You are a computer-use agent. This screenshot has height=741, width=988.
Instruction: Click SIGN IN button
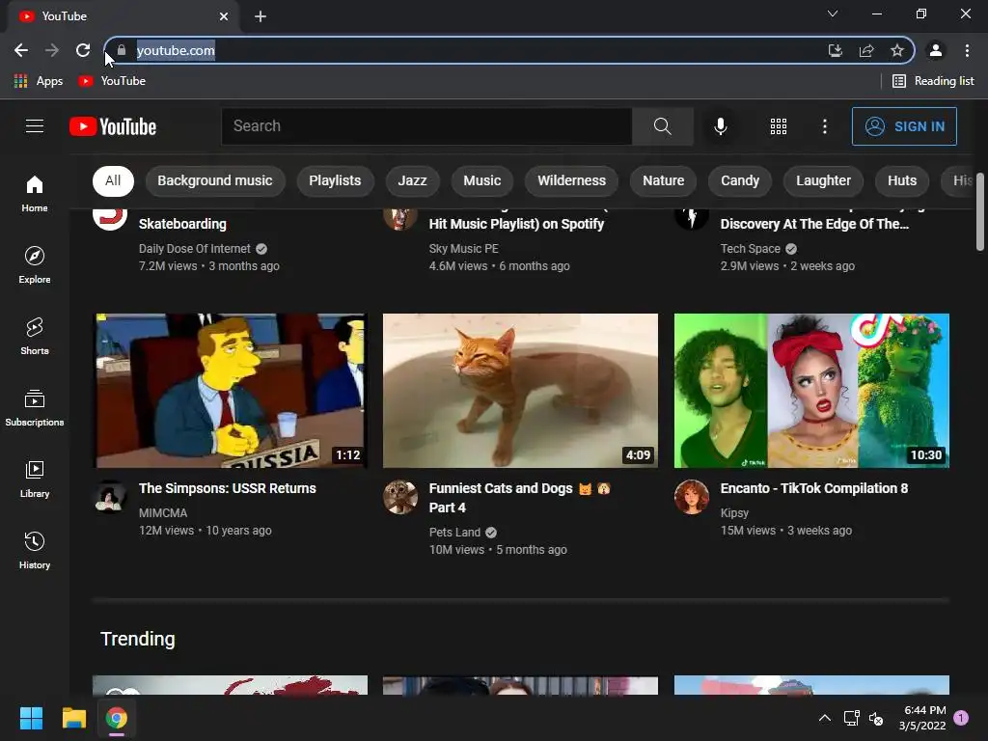[904, 126]
